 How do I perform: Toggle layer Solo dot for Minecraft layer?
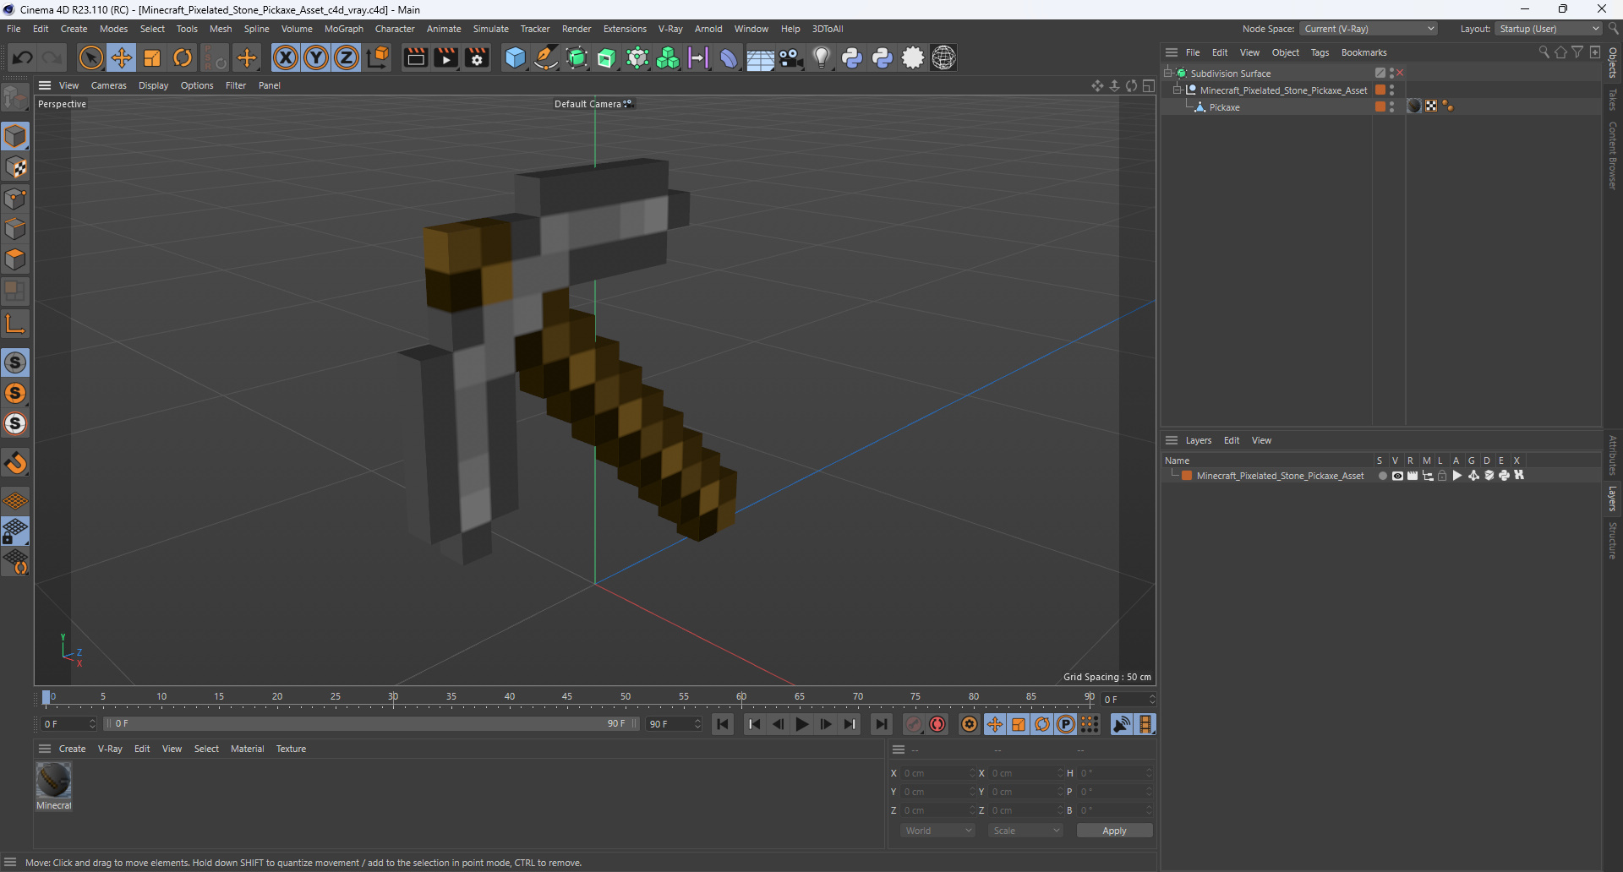coord(1382,476)
